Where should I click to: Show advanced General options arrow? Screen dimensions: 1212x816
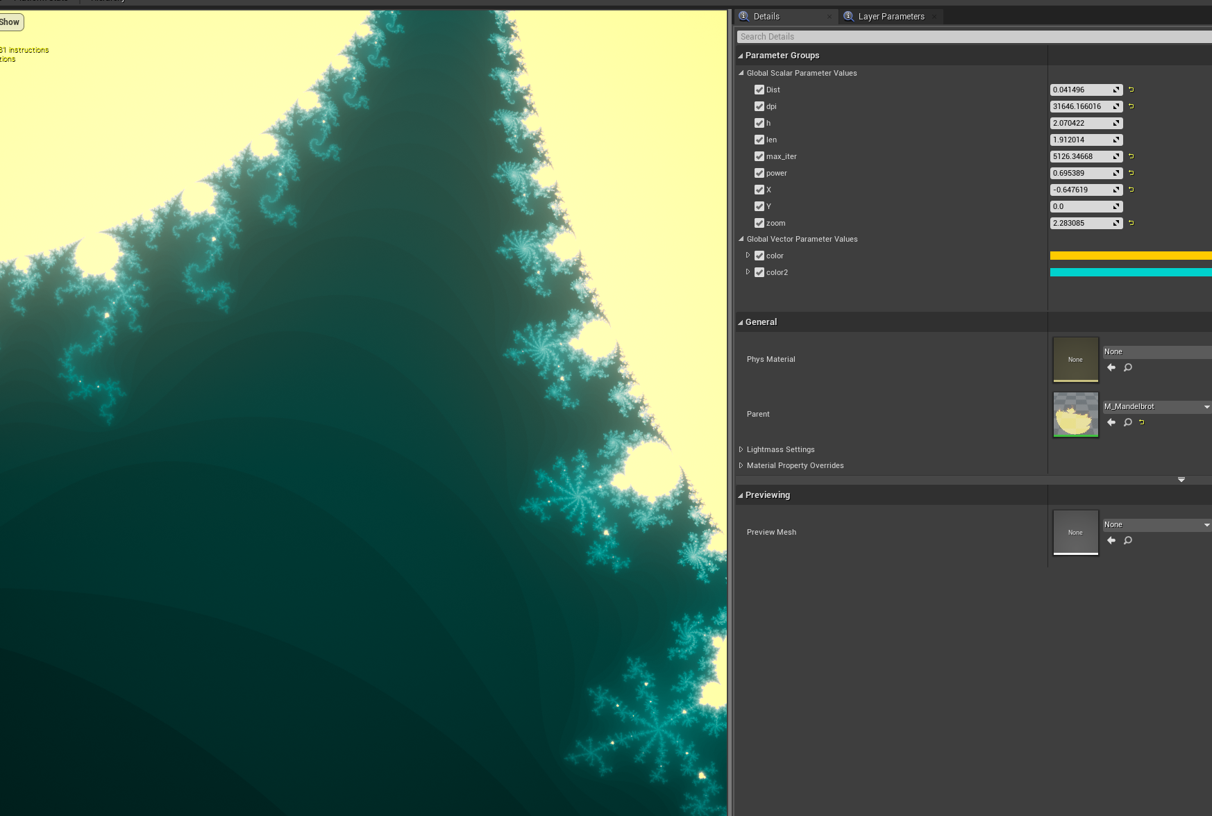click(x=1181, y=480)
